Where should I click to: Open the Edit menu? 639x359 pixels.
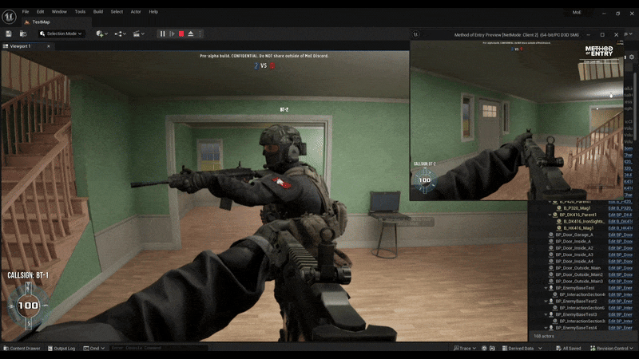pos(41,12)
